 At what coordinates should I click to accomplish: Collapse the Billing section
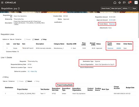(x=3, y=77)
